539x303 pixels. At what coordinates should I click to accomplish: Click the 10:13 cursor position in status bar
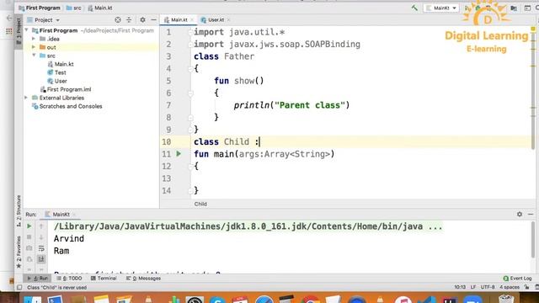click(x=460, y=287)
